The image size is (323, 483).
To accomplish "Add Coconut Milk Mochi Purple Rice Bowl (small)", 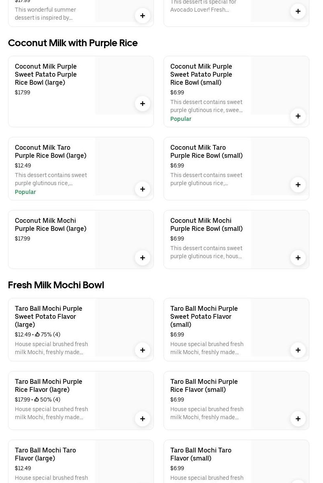I will 298,258.
